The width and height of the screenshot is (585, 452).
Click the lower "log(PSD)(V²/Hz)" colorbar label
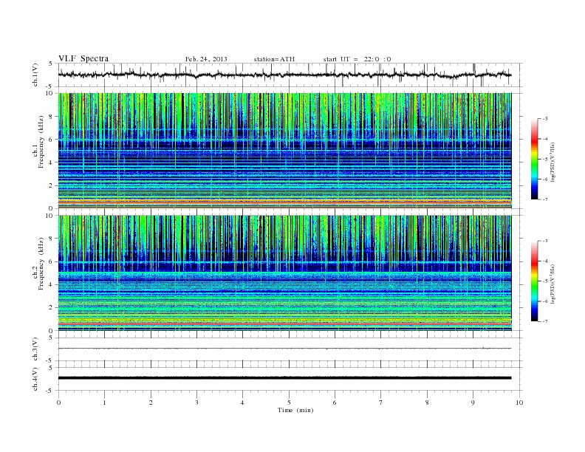553,283
